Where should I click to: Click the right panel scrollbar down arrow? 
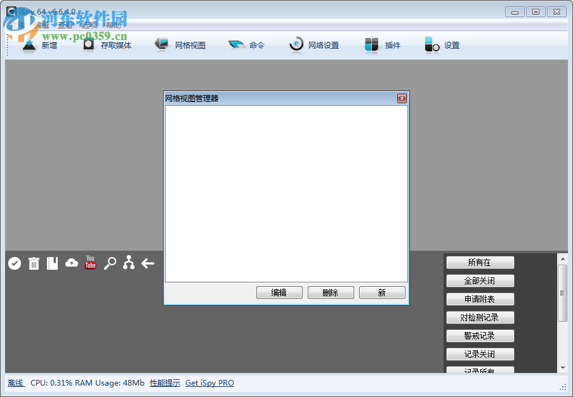point(563,366)
